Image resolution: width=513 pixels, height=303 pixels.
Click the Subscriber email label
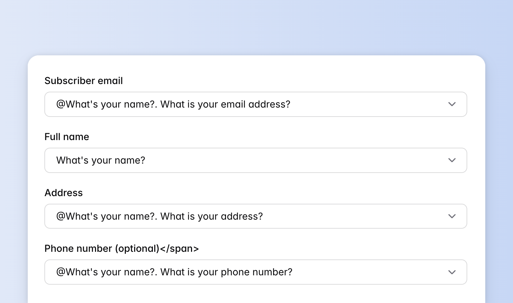click(x=84, y=81)
